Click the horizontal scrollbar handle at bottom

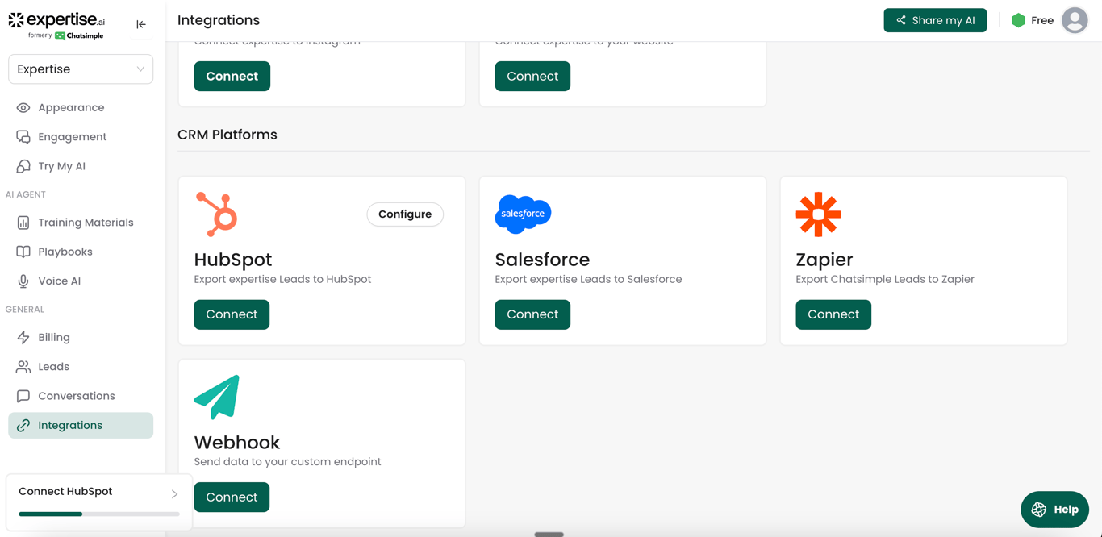tap(549, 534)
